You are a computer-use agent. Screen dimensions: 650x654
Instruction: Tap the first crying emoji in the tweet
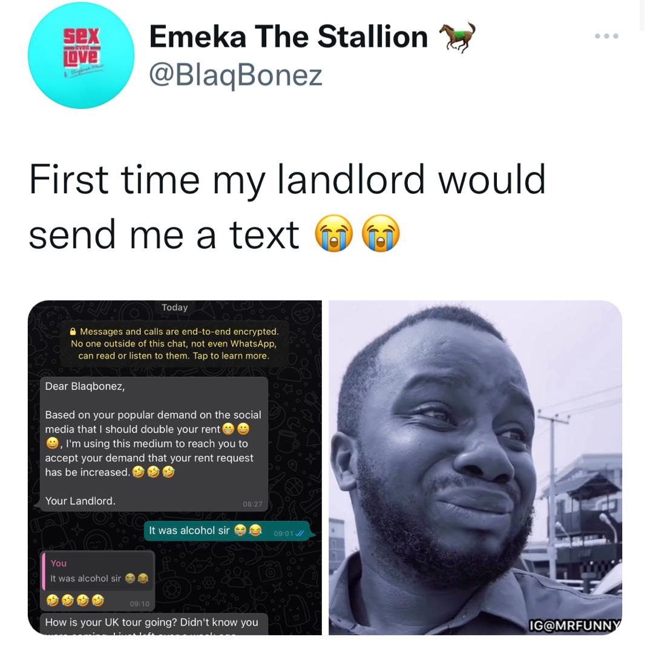[333, 233]
